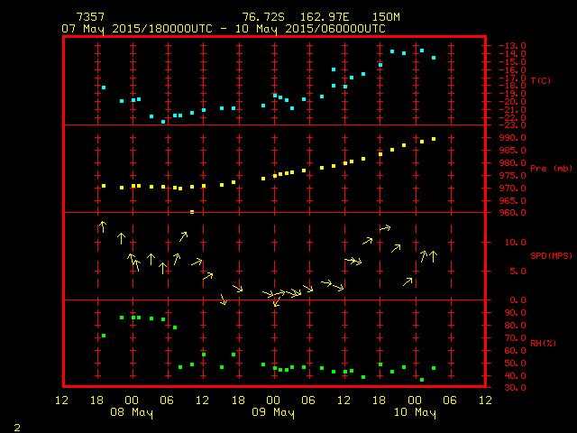
Task: Click the "00" hour label above "10 May"
Action: click(415, 401)
